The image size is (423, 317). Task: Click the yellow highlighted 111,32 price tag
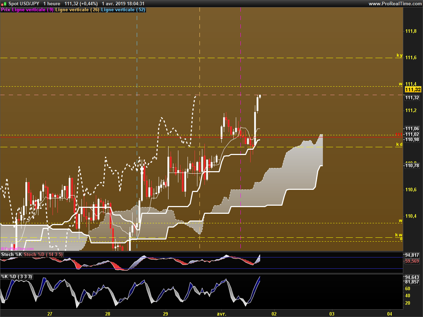tap(412, 90)
